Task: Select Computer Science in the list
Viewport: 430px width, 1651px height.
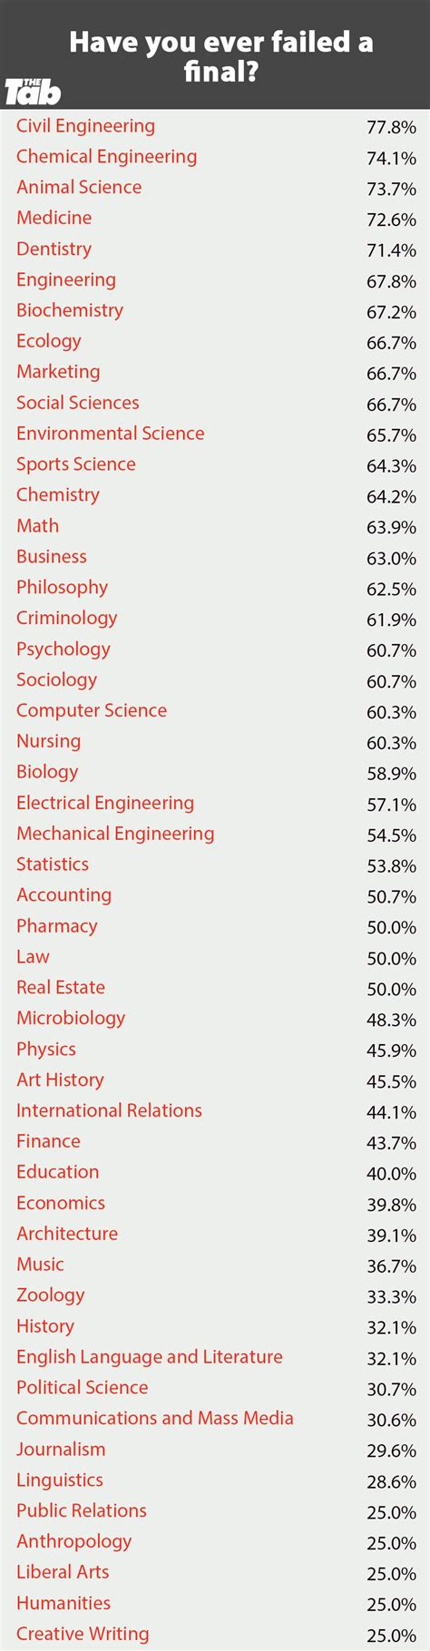Action: pyautogui.click(x=92, y=711)
